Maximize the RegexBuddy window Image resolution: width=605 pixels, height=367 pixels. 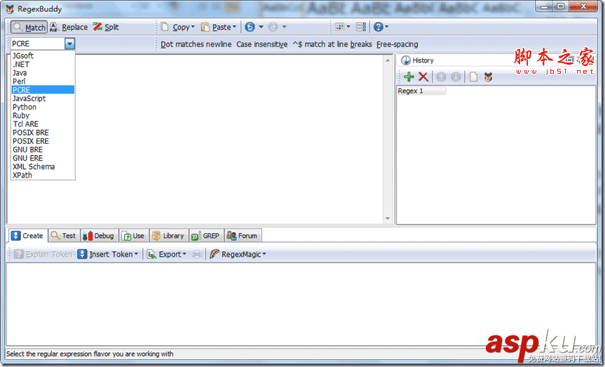coord(561,6)
